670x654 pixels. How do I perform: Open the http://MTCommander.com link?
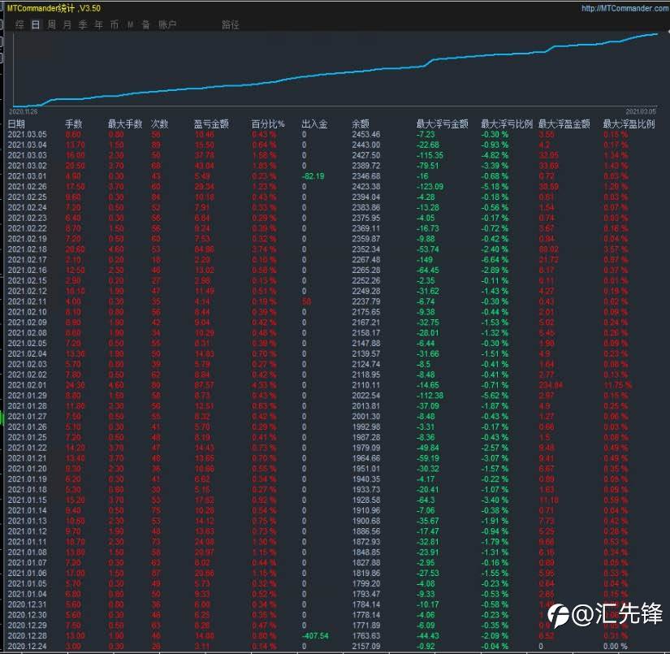625,8
